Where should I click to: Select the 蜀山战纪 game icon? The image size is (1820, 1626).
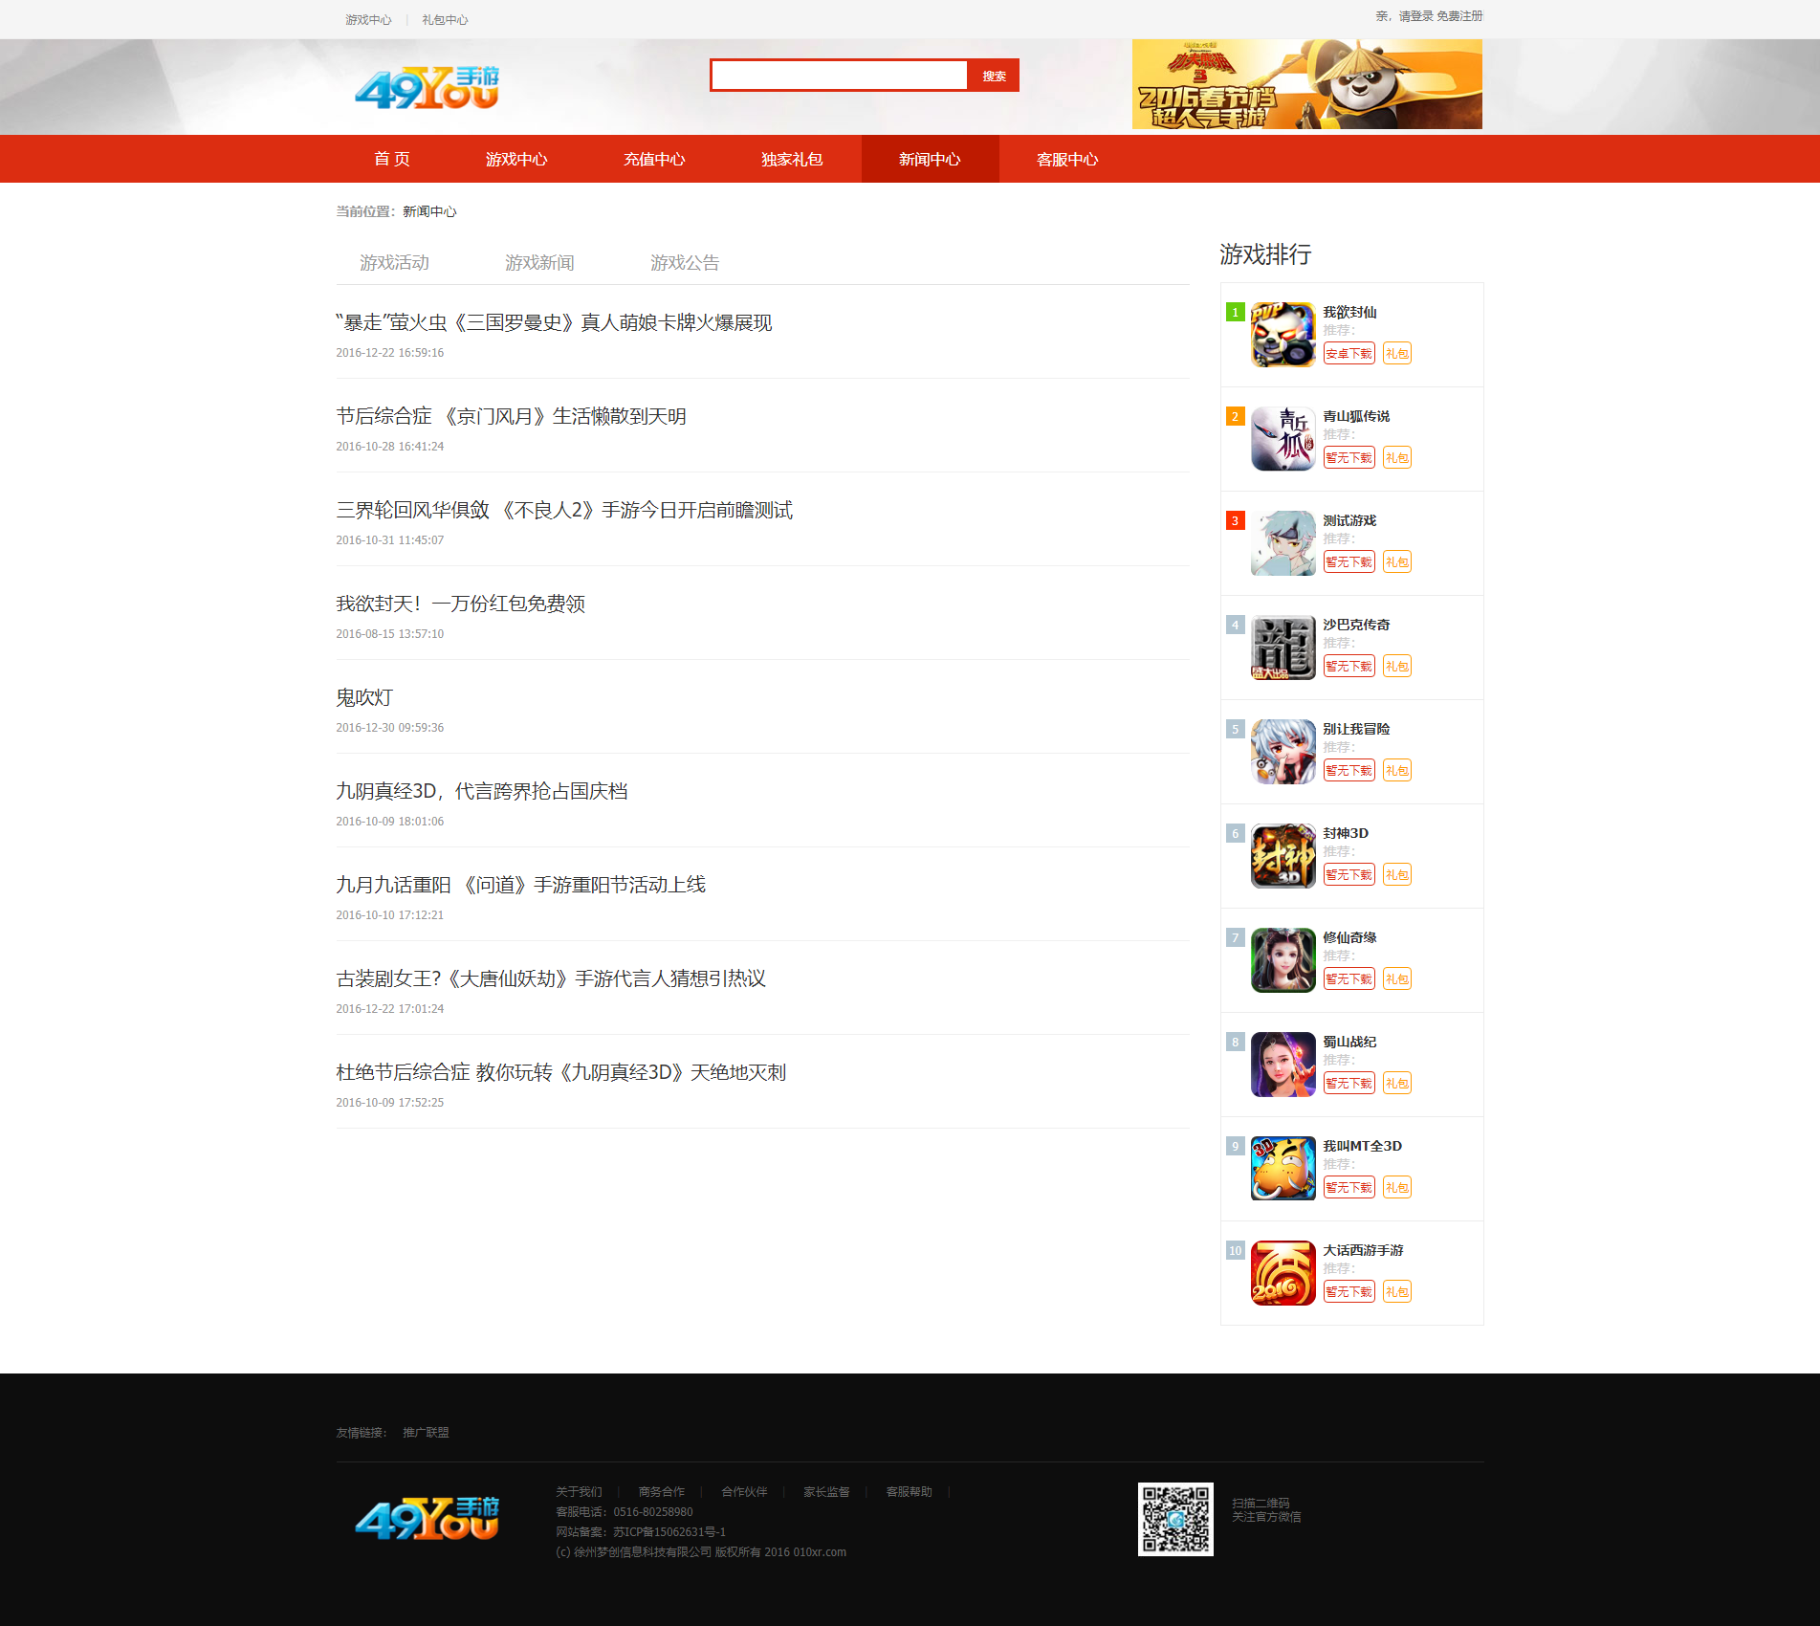pyautogui.click(x=1283, y=1065)
